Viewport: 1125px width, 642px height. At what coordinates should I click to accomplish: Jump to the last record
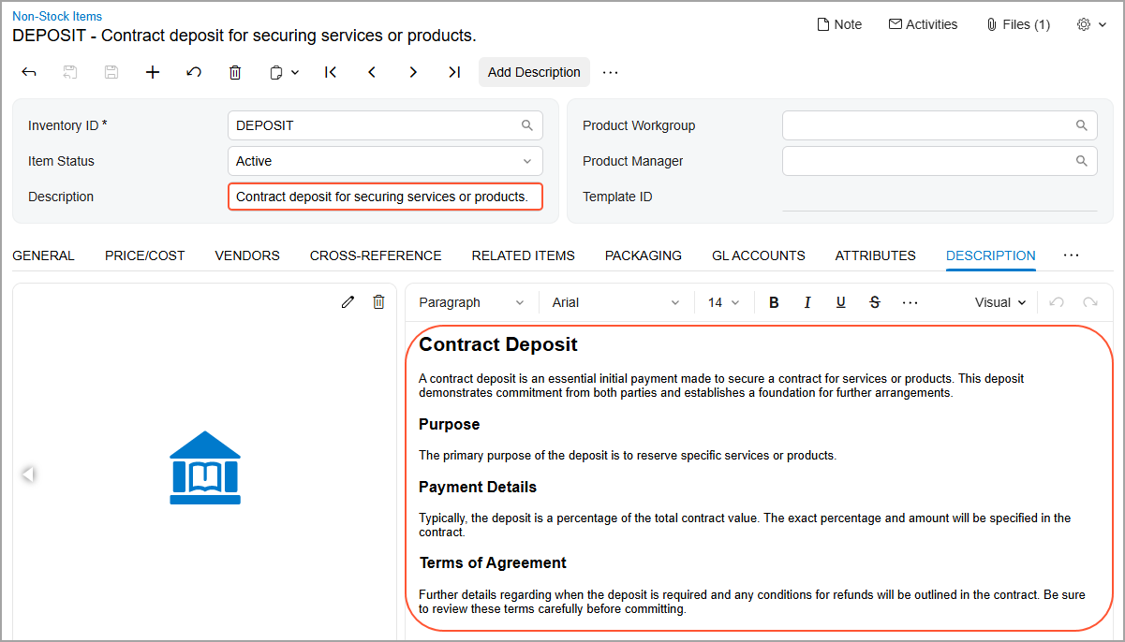point(454,72)
